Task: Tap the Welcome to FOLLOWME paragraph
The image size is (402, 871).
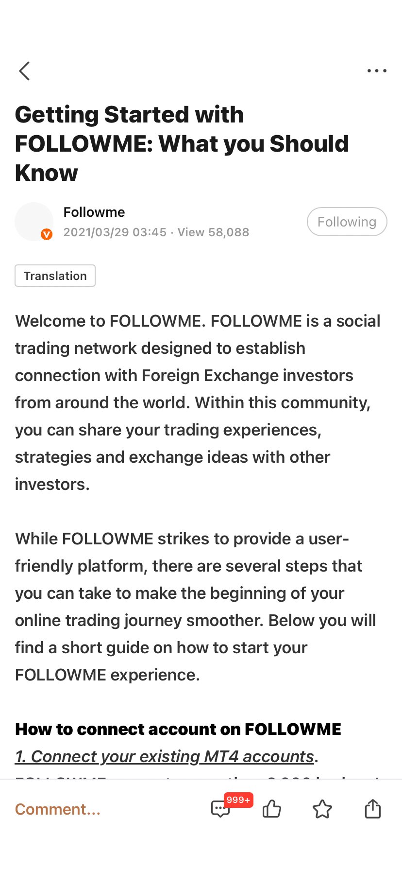Action: (x=198, y=402)
